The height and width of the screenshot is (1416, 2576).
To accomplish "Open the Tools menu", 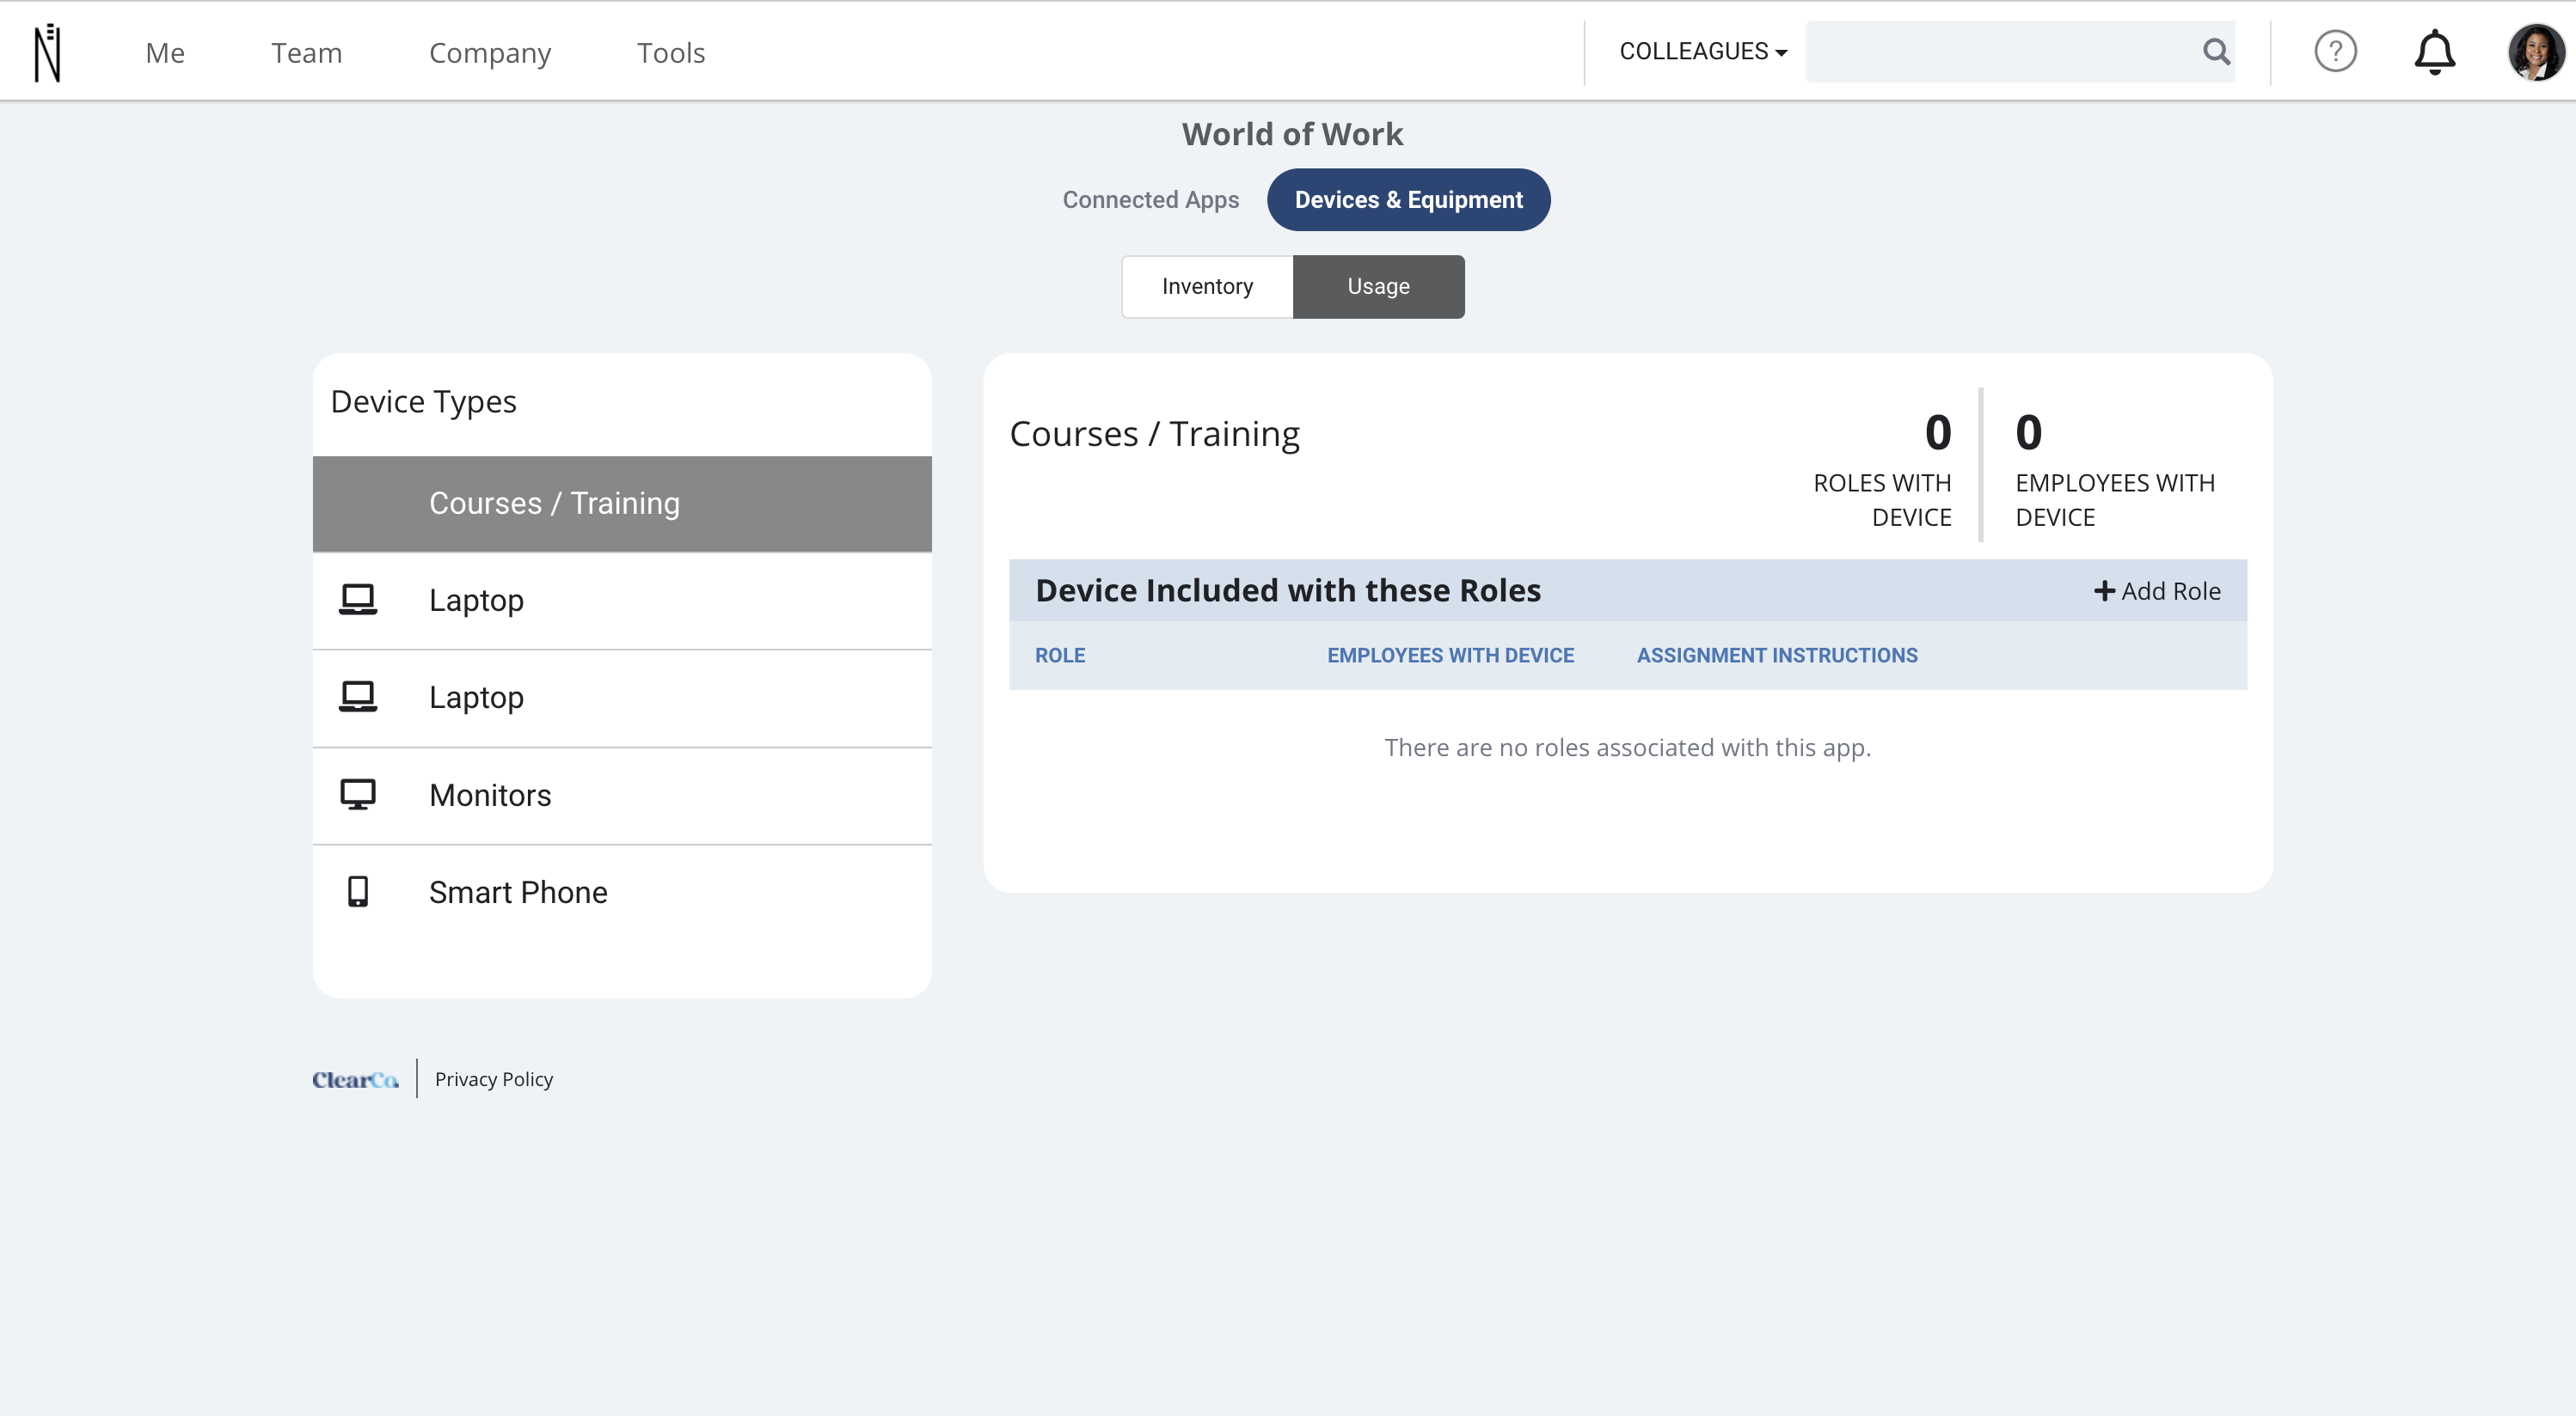I will pos(671,53).
